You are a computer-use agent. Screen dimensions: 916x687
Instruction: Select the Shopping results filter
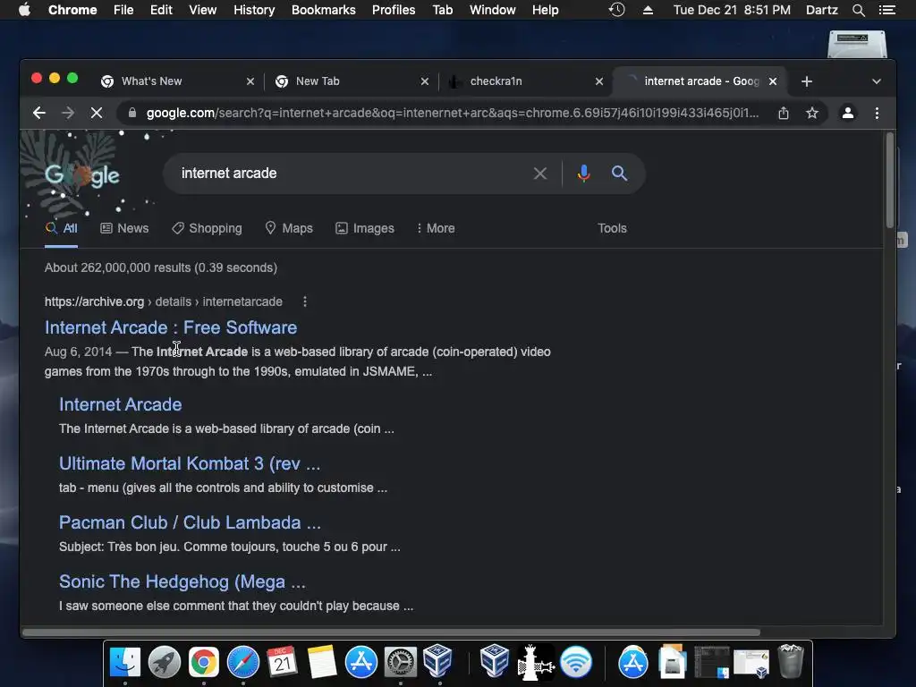207,228
